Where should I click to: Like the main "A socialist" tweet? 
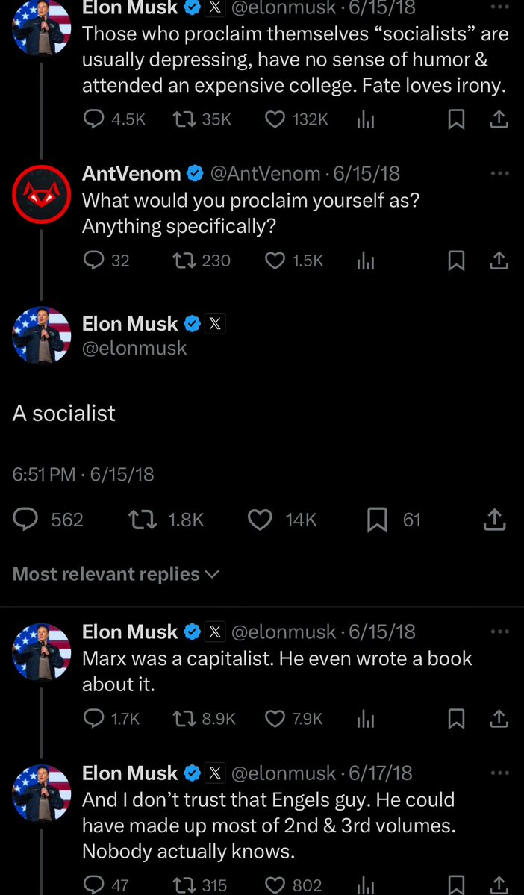pyautogui.click(x=260, y=520)
